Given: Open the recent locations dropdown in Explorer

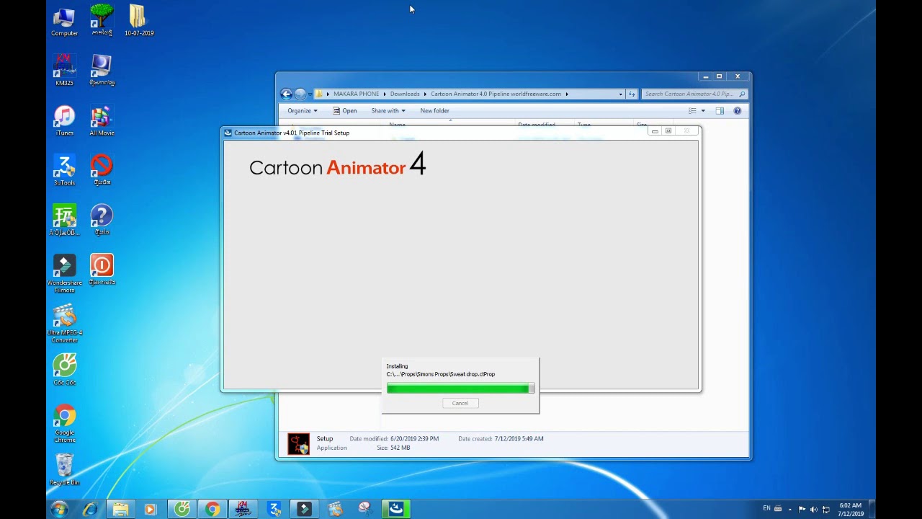Looking at the screenshot, I should click(x=310, y=94).
